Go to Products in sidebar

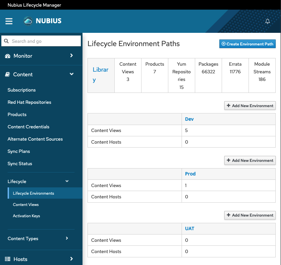coord(17,114)
